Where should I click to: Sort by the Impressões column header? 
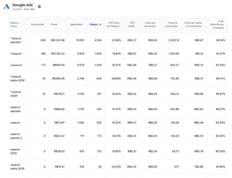(76, 25)
